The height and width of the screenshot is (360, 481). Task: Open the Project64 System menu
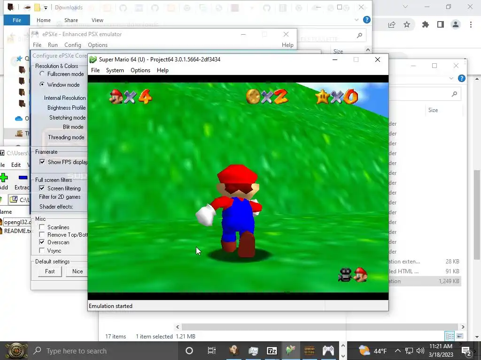(115, 70)
